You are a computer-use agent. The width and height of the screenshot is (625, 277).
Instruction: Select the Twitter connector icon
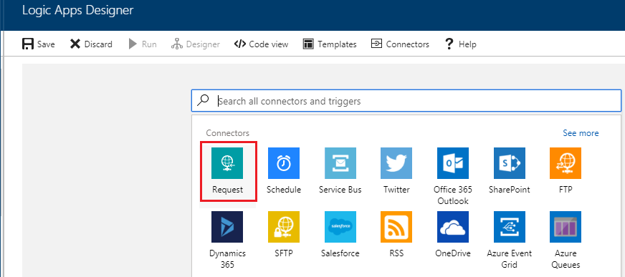pyautogui.click(x=396, y=163)
